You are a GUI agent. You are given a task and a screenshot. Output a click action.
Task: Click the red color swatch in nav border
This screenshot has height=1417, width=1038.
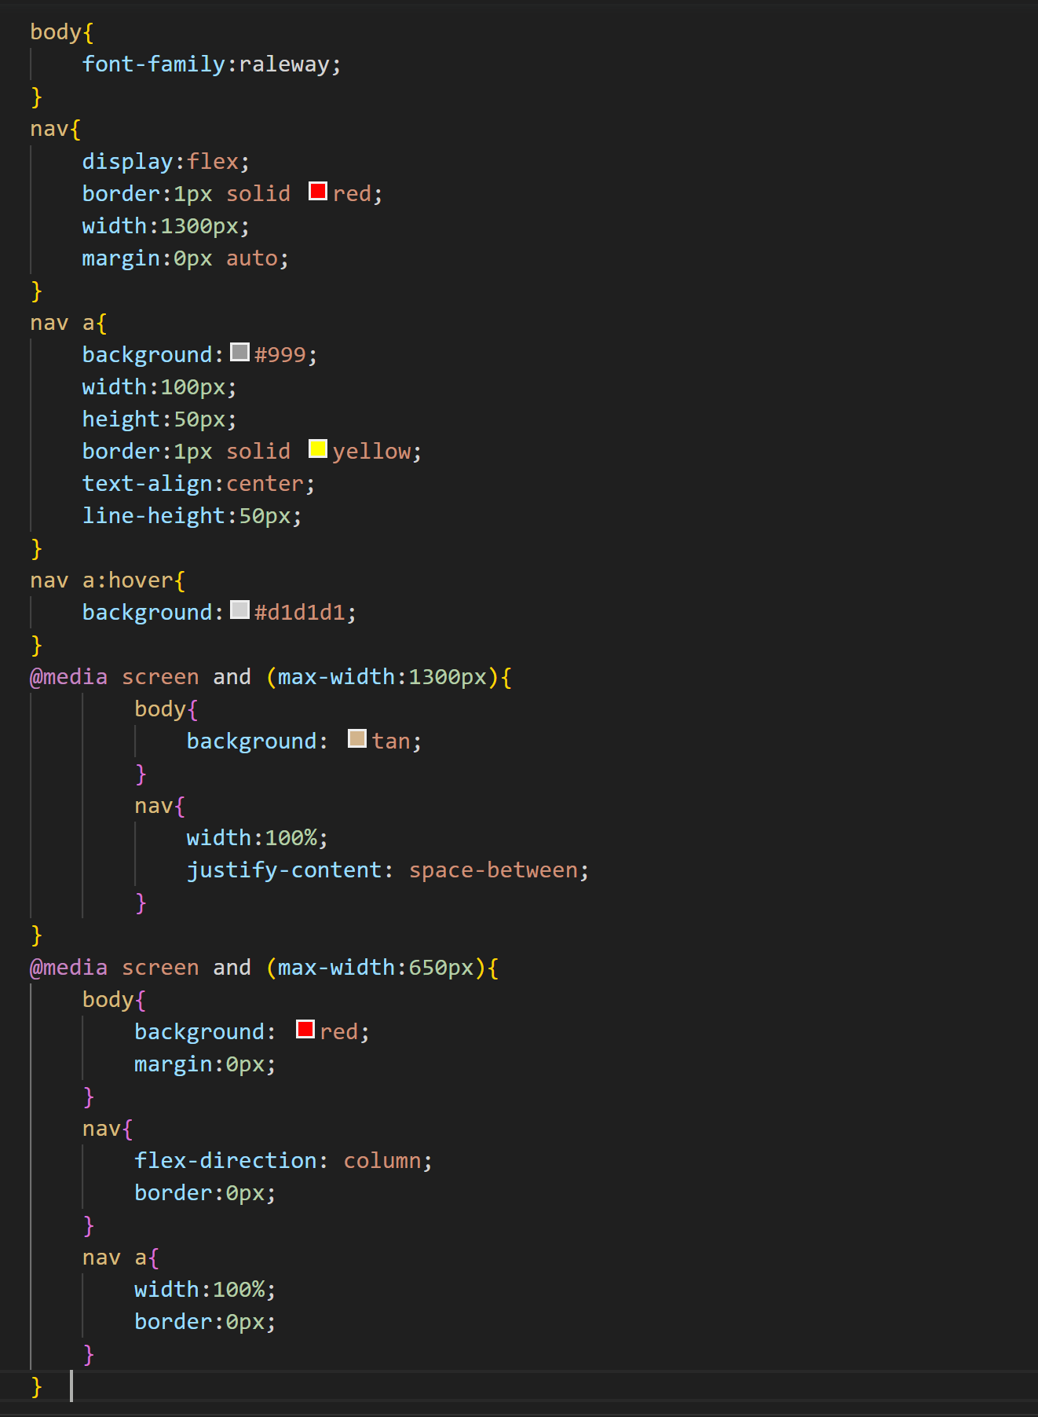[x=318, y=192]
